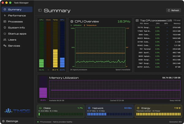Sort processes by PID column header
The height and width of the screenshot is (124, 184).
click(141, 23)
